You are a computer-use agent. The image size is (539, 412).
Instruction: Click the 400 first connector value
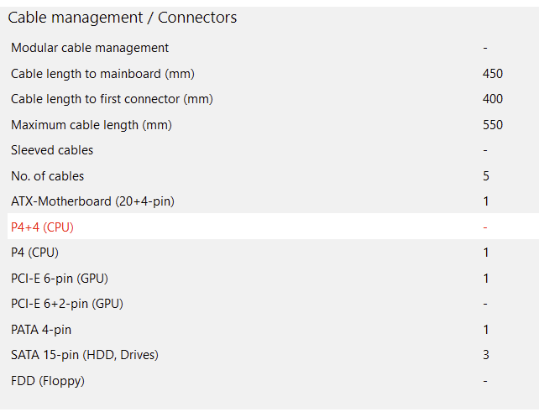point(493,99)
